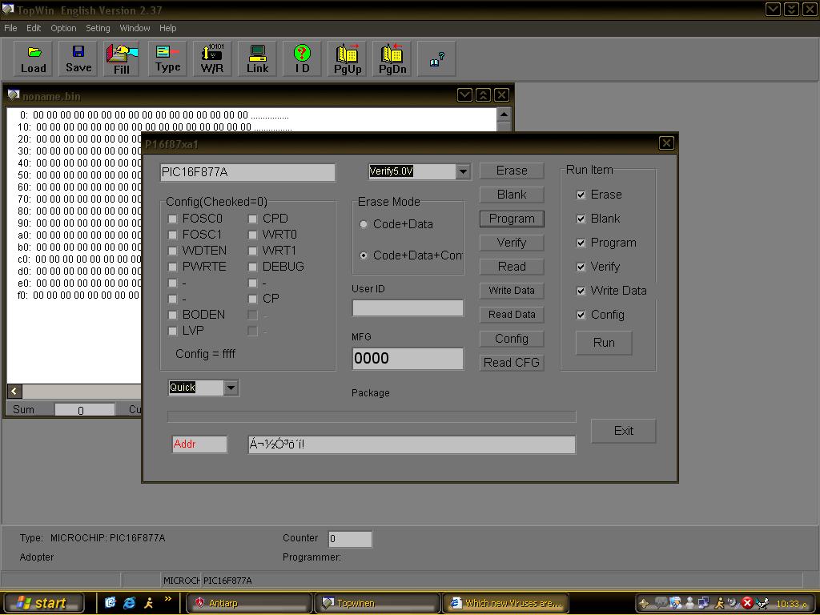
Task: Click the User ID input field
Action: click(408, 308)
